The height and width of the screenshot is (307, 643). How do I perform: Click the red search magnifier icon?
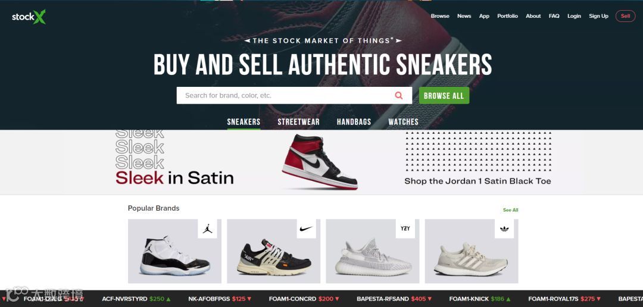point(398,96)
